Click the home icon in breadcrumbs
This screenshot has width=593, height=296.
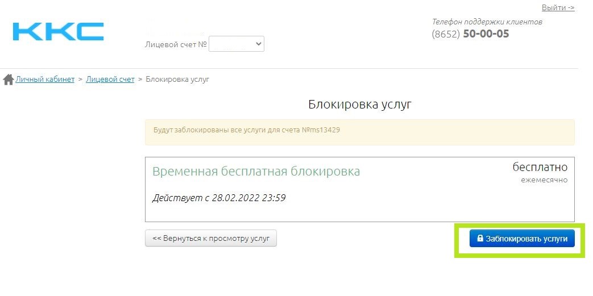point(9,80)
